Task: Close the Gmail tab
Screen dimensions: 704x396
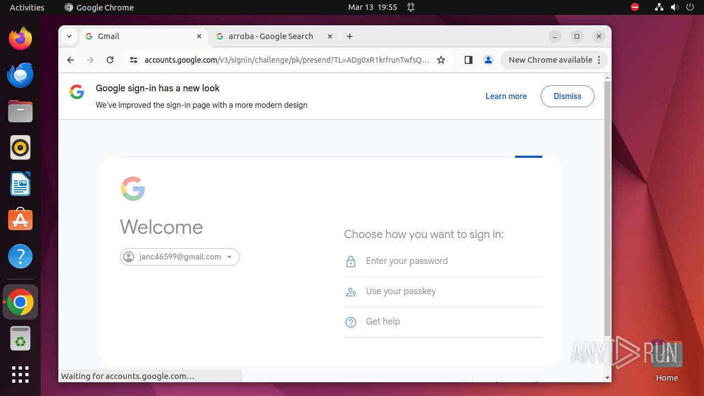Action: [x=199, y=36]
